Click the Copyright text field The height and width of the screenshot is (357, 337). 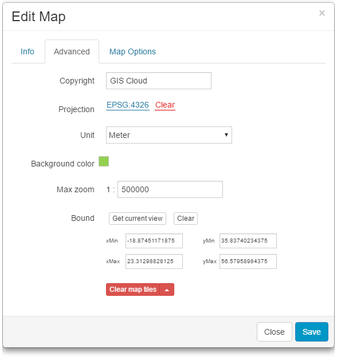pyautogui.click(x=158, y=81)
